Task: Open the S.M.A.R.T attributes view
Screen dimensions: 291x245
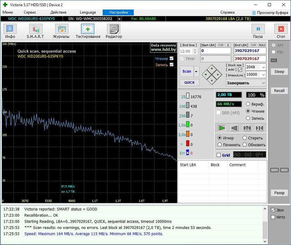Action: (x=35, y=31)
